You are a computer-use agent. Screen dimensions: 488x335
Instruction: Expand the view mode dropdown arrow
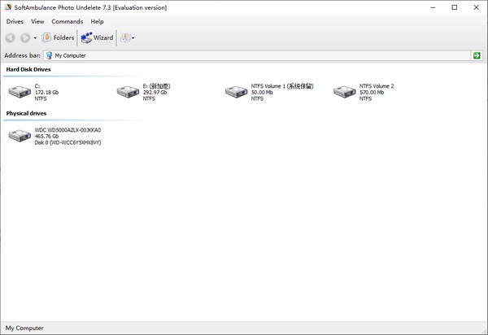(x=133, y=38)
